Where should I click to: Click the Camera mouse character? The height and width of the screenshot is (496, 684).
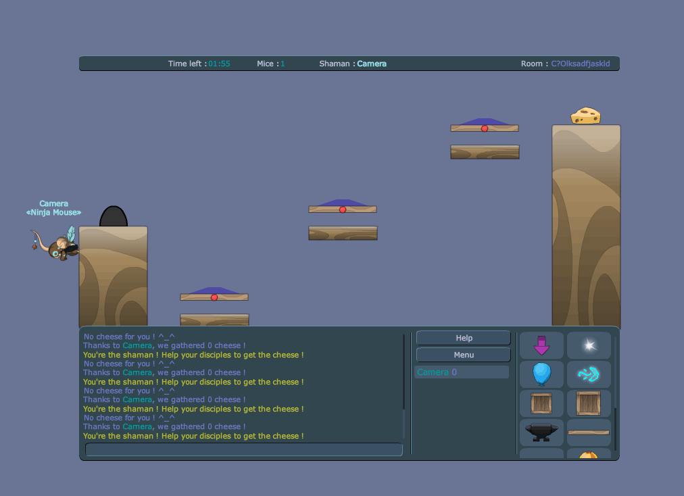[55, 244]
